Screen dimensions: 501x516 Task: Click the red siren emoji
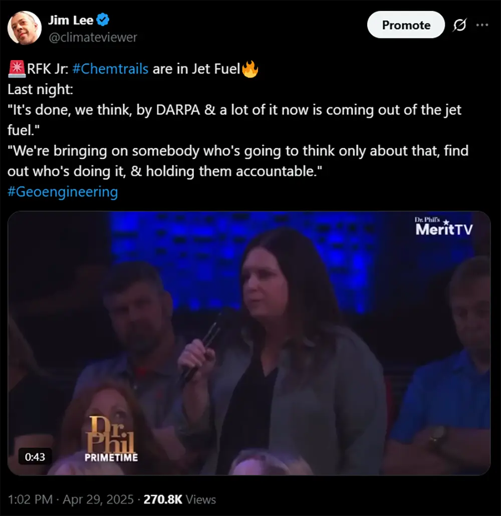17,69
